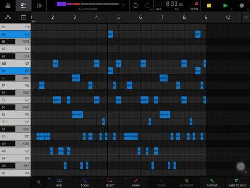Toggle the checkbox icon above the keys
The image size is (250, 188).
[23, 17]
